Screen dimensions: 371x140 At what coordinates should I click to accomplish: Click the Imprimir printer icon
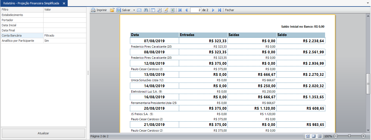click(x=93, y=10)
